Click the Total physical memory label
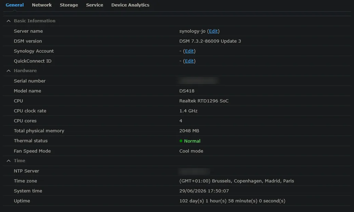Viewport: 354px width, 212px height. tap(39, 131)
